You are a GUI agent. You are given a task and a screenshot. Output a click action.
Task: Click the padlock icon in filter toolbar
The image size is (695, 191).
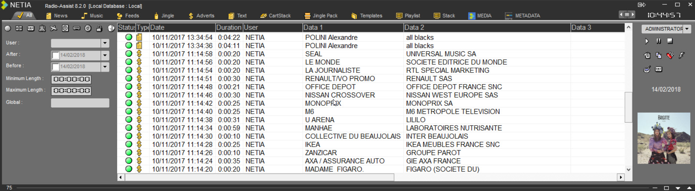point(99,29)
